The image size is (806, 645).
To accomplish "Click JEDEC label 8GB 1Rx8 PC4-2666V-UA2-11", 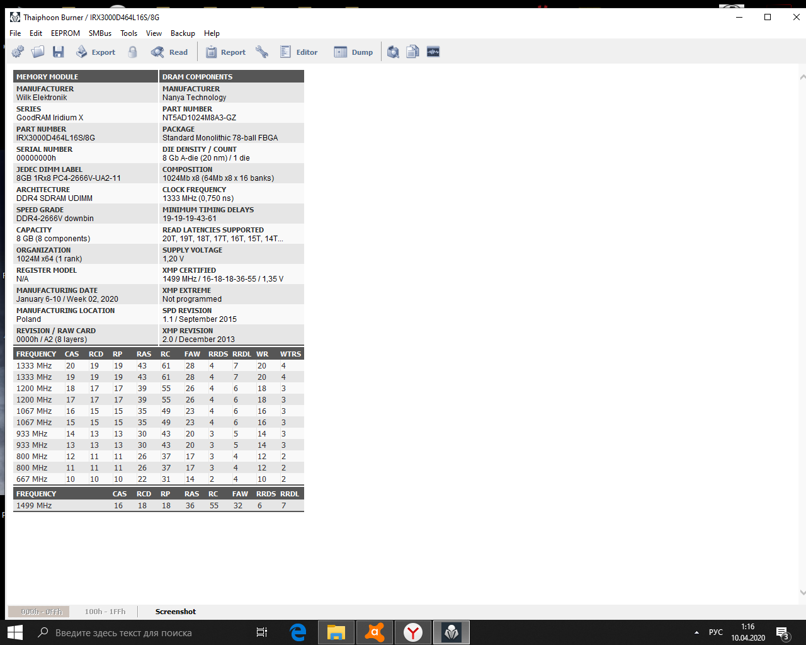I will pyautogui.click(x=69, y=178).
